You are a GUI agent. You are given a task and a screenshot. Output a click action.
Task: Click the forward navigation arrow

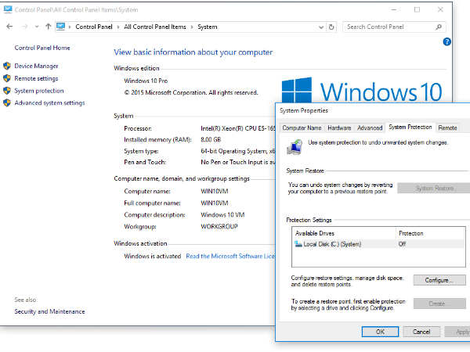[x=24, y=27]
